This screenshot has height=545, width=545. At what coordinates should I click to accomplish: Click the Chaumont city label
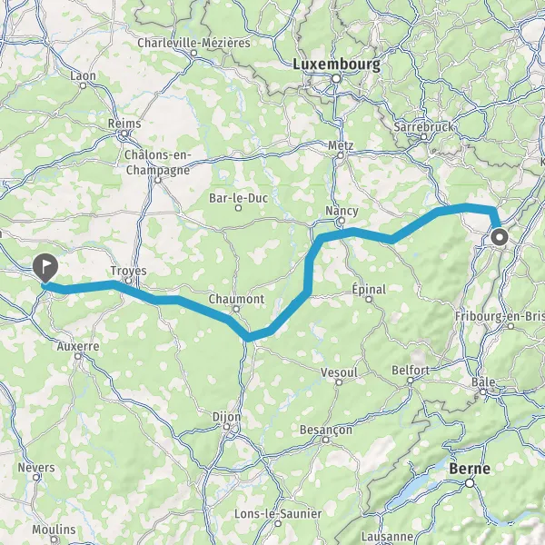236,299
